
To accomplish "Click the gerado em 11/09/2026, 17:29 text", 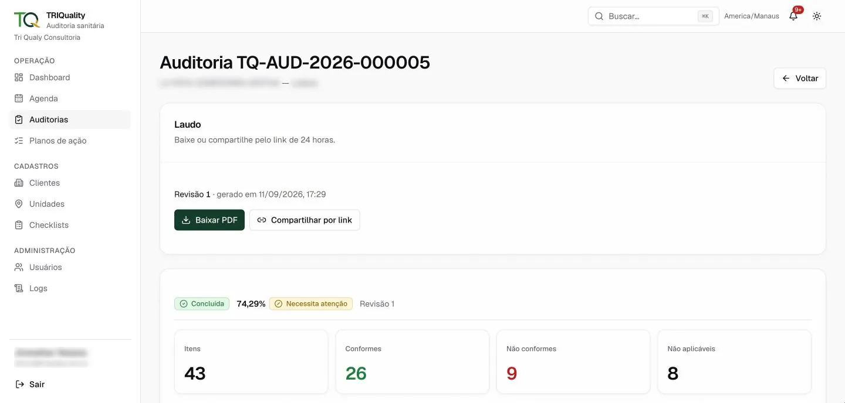I will (x=271, y=194).
